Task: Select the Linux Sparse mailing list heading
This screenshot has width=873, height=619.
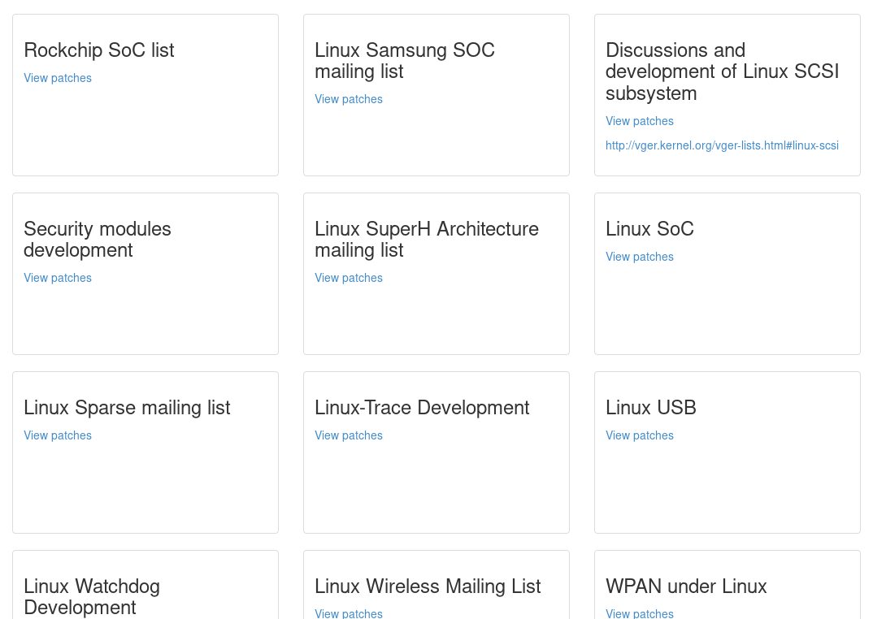Action: 127,408
